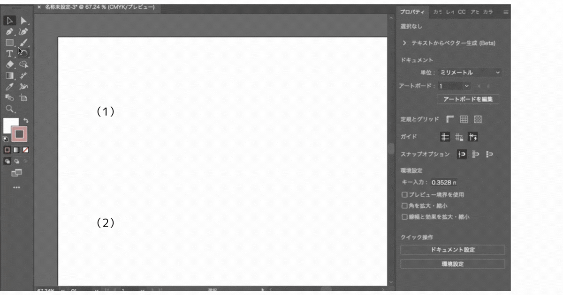Show transparency grid icon

pyautogui.click(x=478, y=119)
